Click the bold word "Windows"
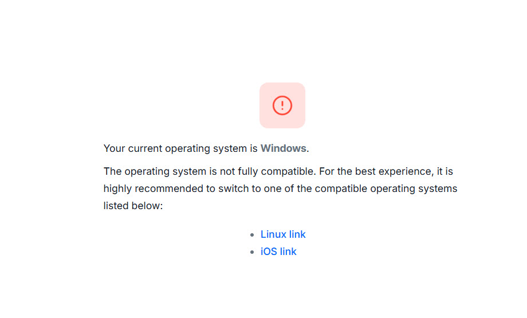The height and width of the screenshot is (318, 527). click(x=283, y=148)
